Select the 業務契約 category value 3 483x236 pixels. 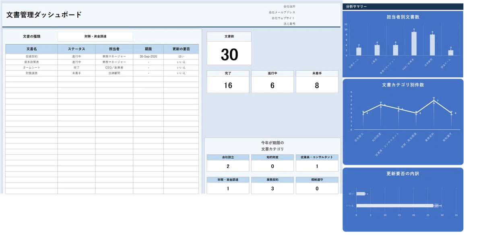tap(272, 188)
